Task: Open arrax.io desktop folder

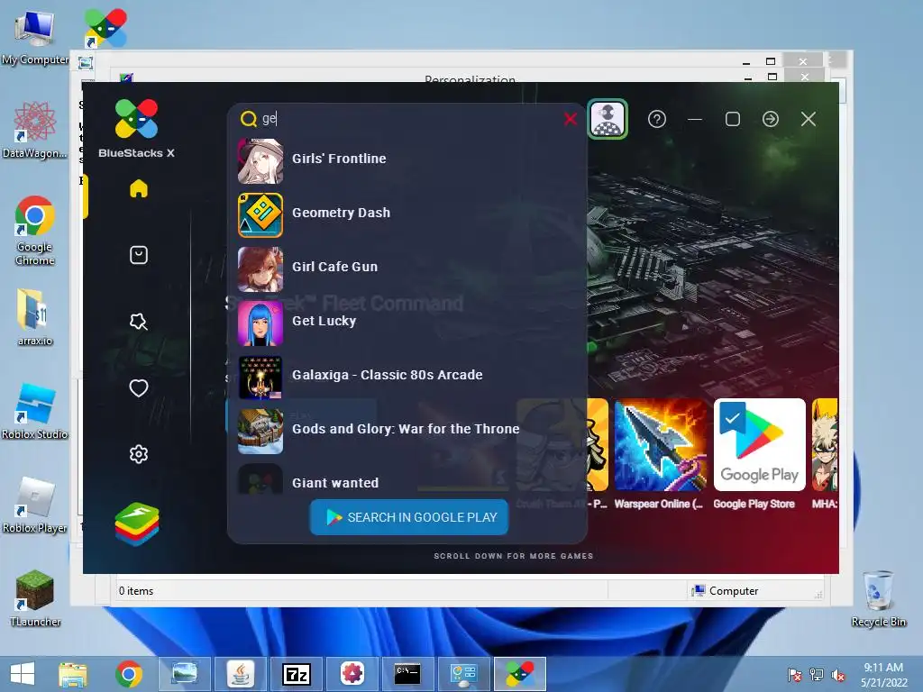Action: click(35, 317)
